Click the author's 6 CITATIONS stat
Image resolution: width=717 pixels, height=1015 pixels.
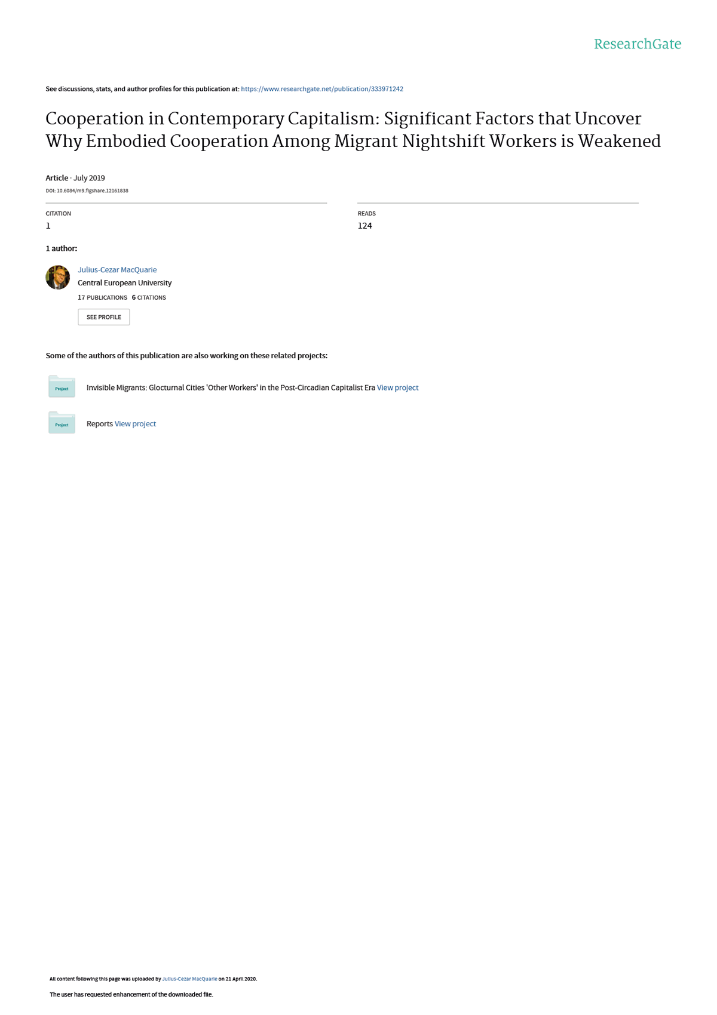(149, 297)
